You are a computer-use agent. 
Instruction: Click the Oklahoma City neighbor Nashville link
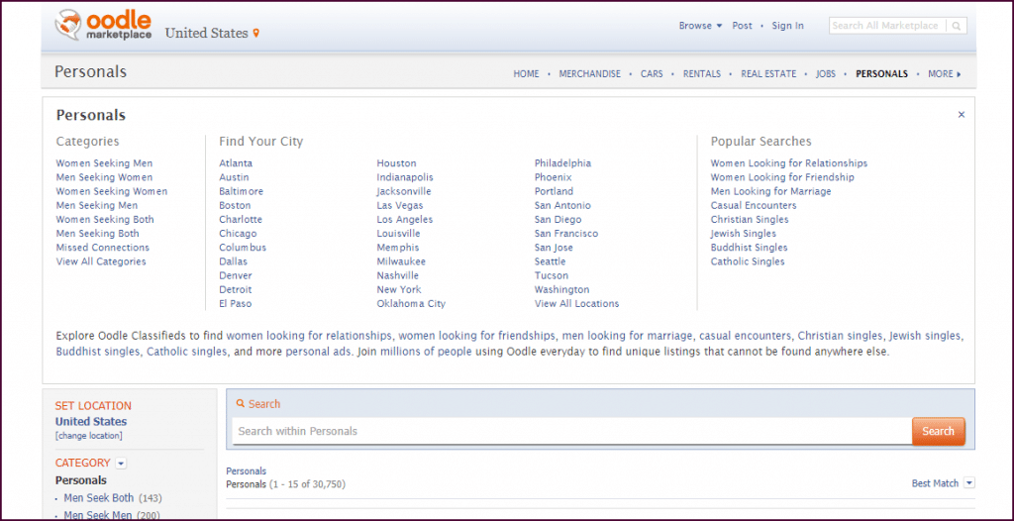tap(398, 275)
